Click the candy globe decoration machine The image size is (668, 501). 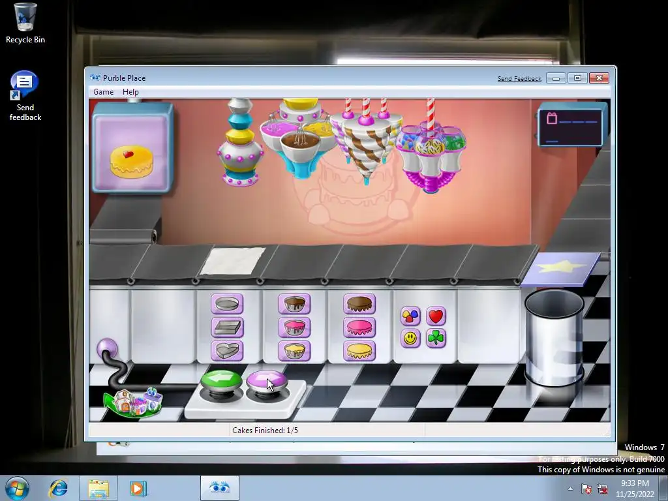431,147
